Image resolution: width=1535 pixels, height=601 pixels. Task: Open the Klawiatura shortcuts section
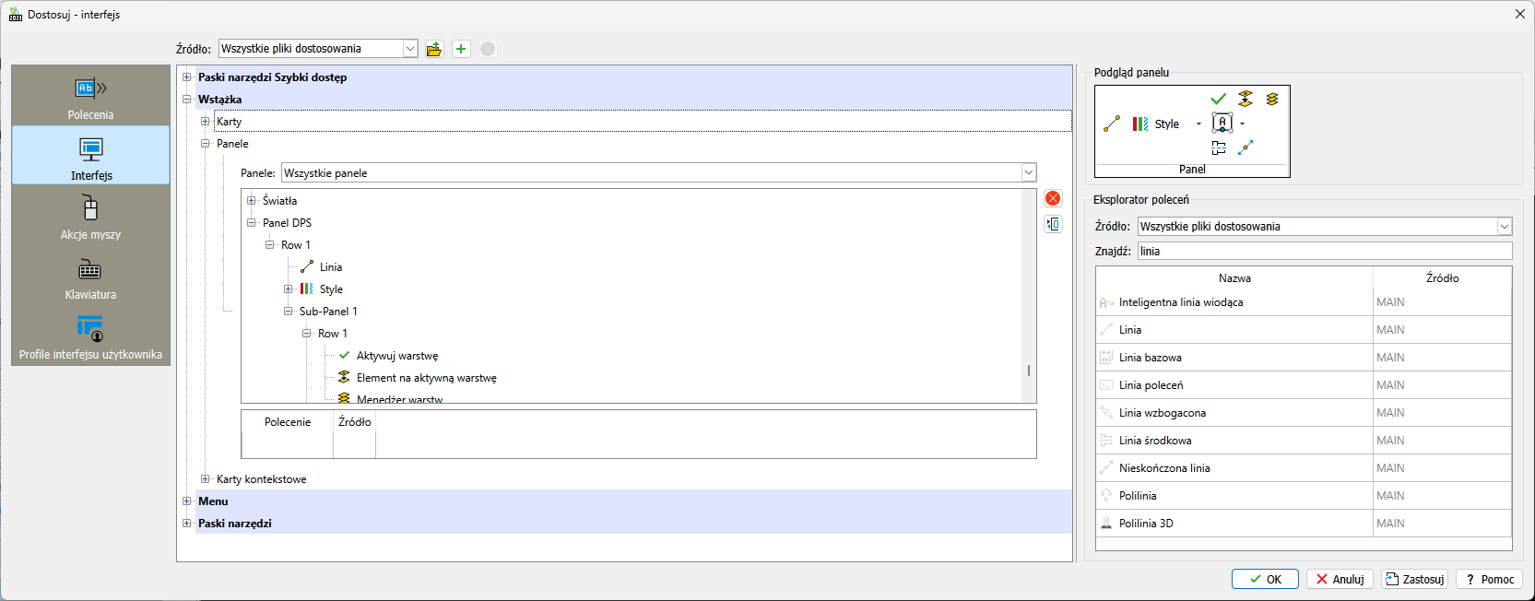coord(90,278)
